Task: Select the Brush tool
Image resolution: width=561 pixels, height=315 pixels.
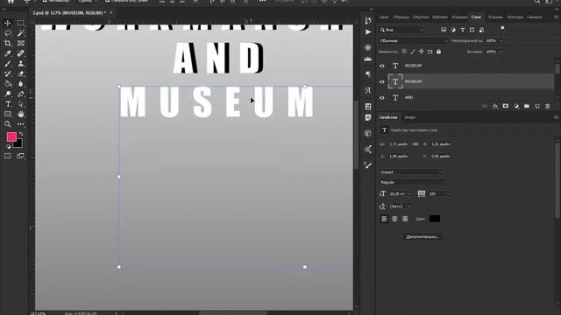Action: click(8, 64)
